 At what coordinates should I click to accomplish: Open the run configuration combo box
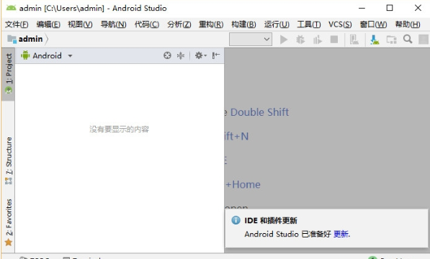251,40
